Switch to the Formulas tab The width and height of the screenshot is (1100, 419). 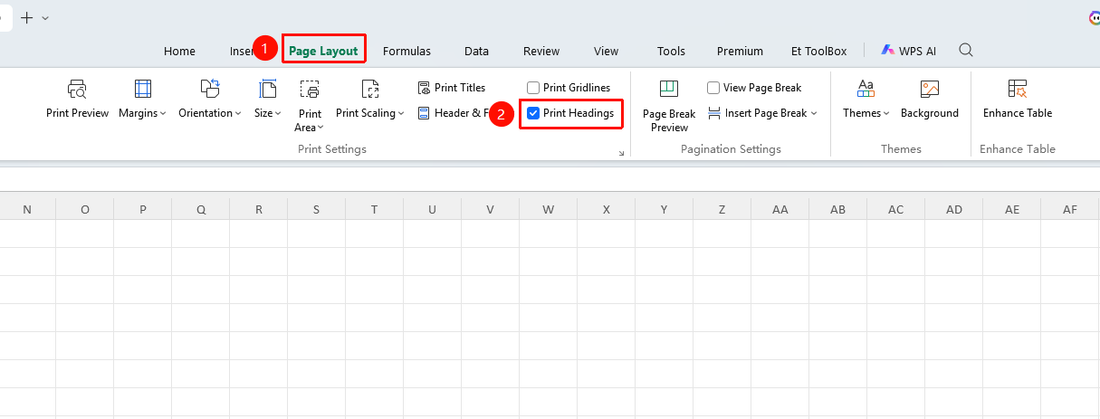tap(407, 51)
